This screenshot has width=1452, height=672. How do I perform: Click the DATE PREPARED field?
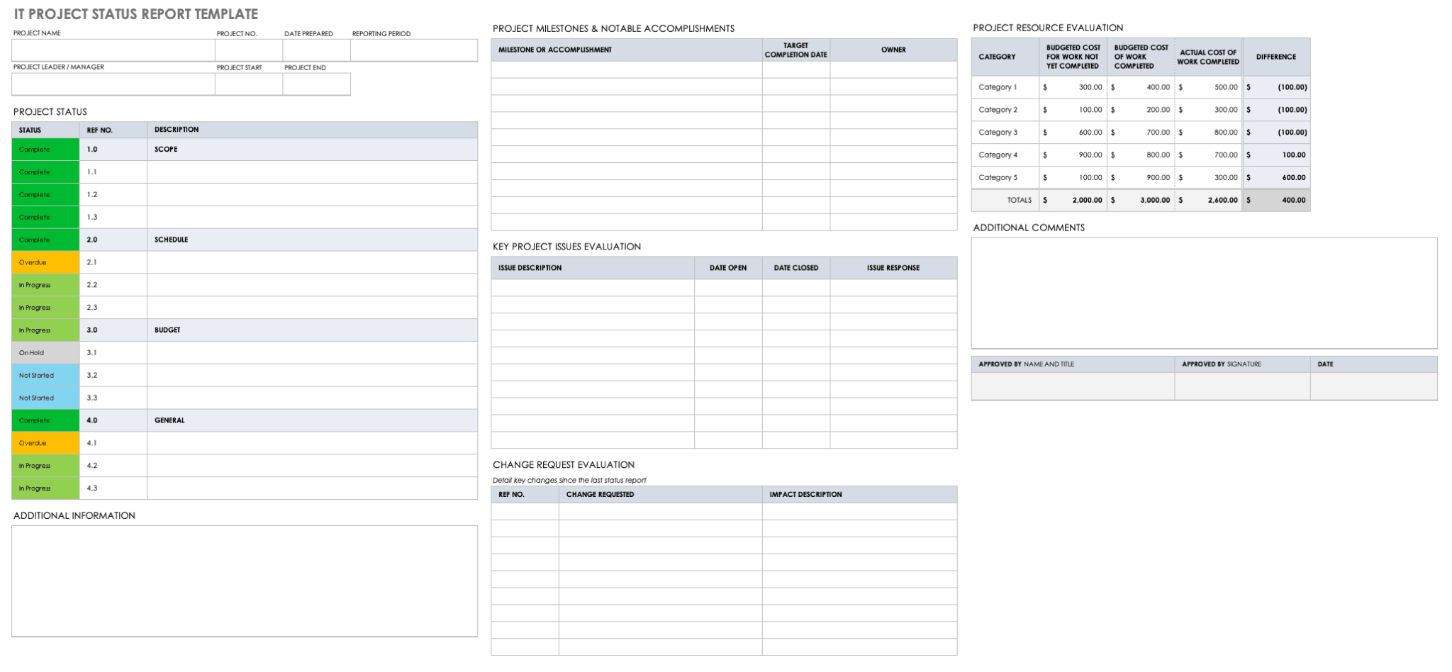(x=317, y=50)
